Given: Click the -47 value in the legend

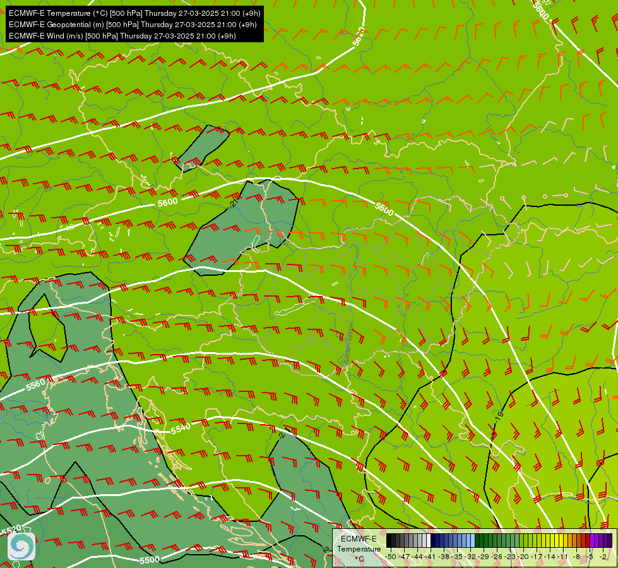Looking at the screenshot, I should 404,557.
